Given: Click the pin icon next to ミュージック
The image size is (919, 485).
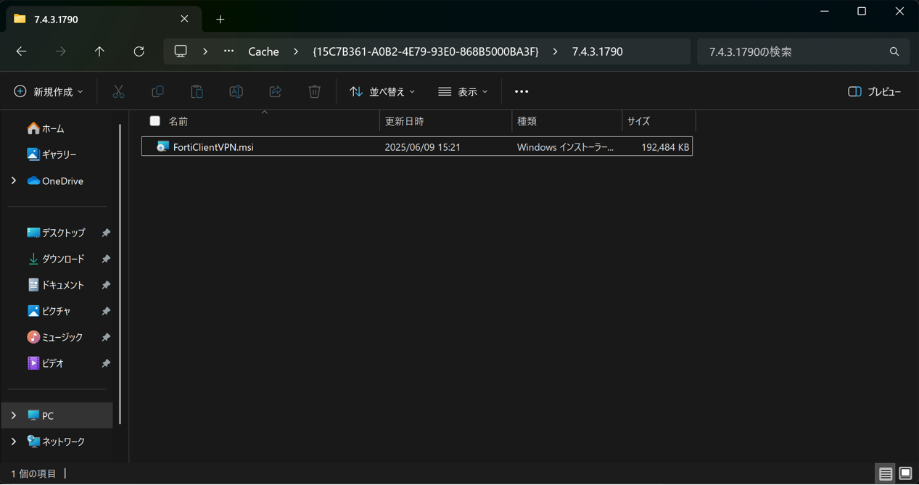Looking at the screenshot, I should click(106, 337).
